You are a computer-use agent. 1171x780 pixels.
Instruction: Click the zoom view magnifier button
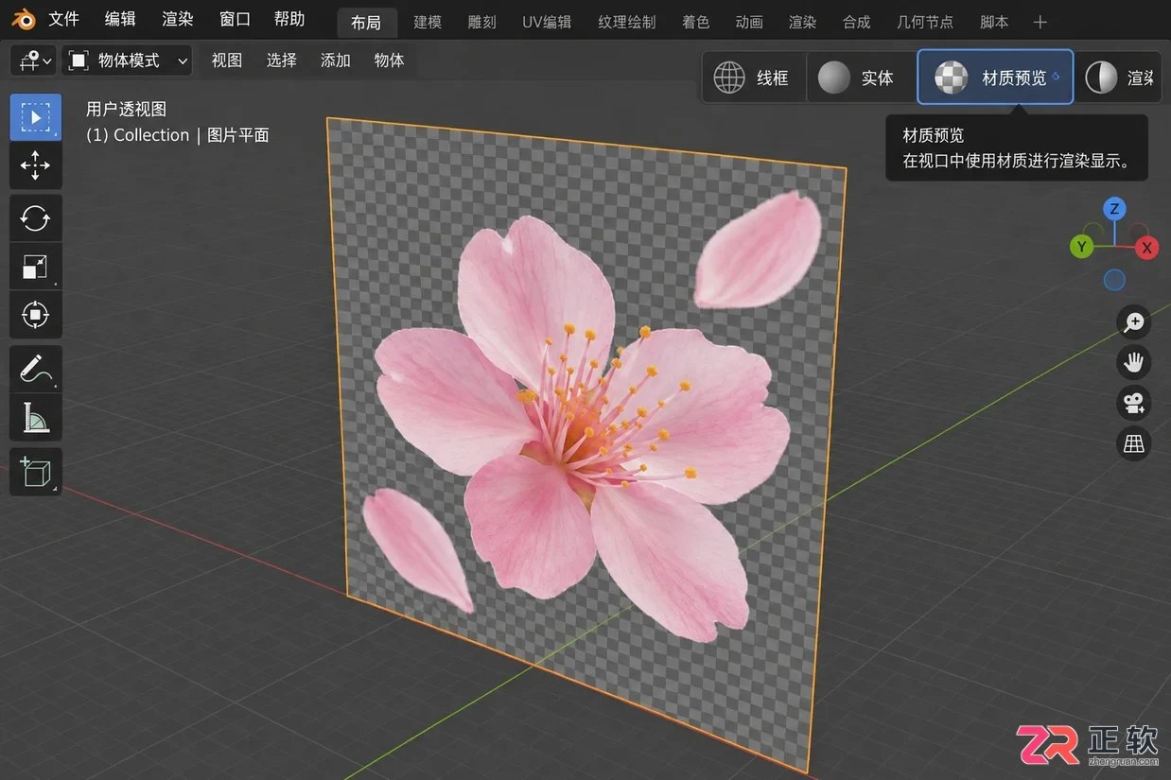click(1133, 322)
